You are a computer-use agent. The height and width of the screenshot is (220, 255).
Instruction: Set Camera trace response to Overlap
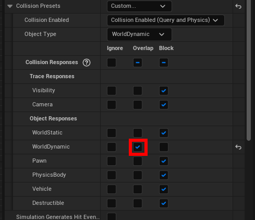(x=138, y=105)
